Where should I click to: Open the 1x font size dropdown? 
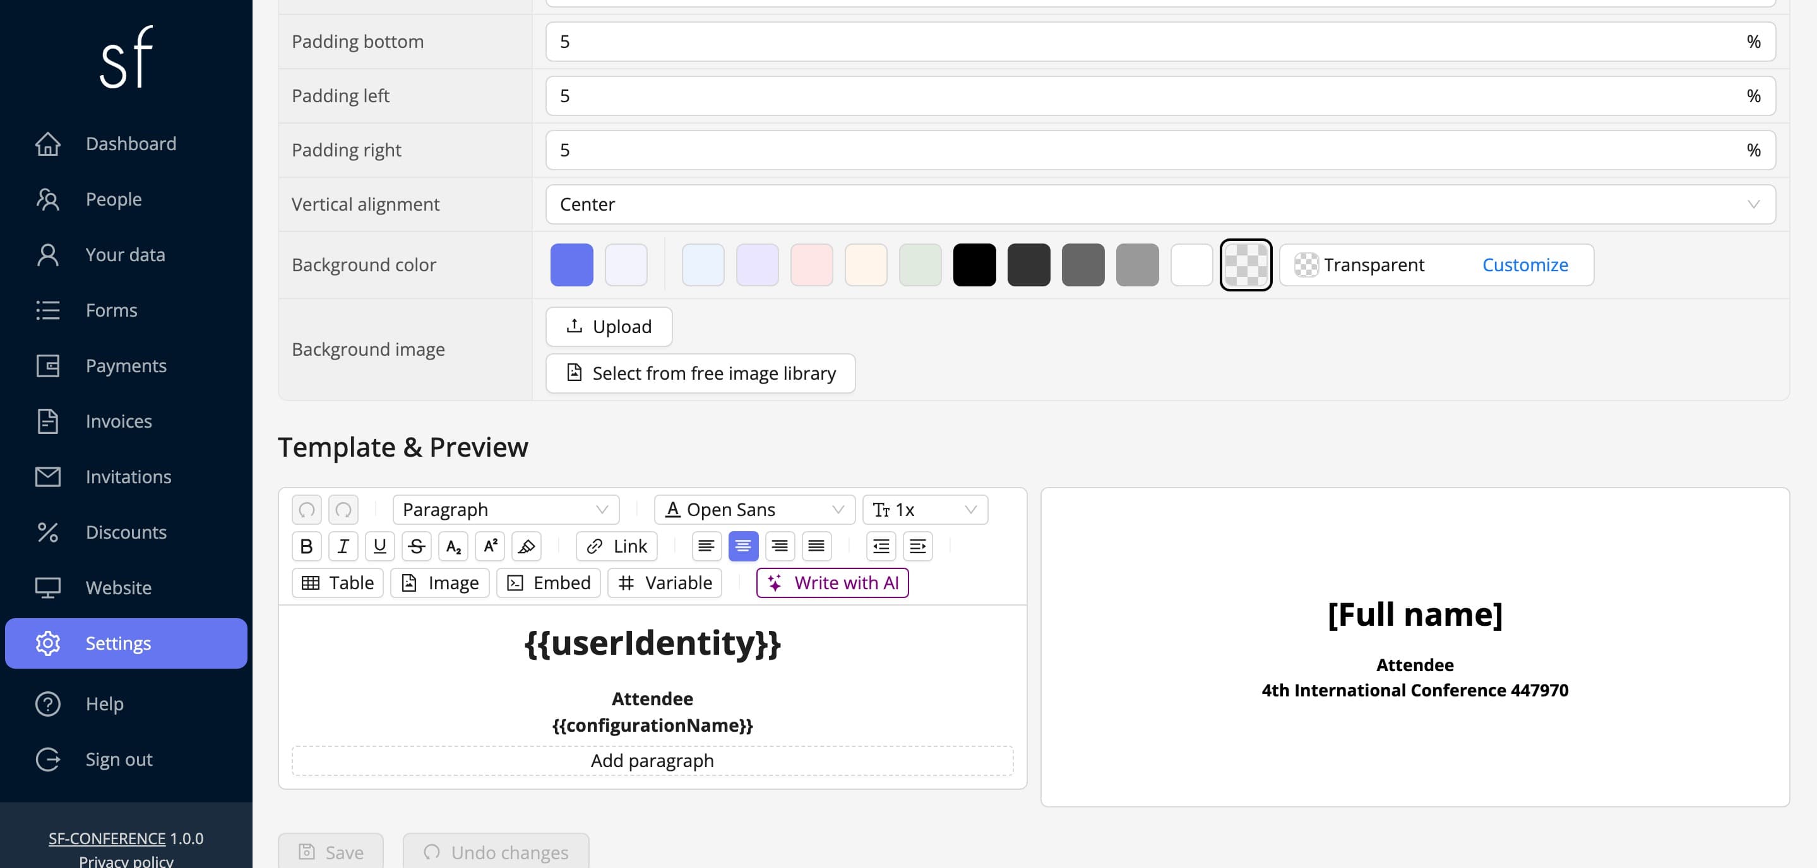point(926,510)
